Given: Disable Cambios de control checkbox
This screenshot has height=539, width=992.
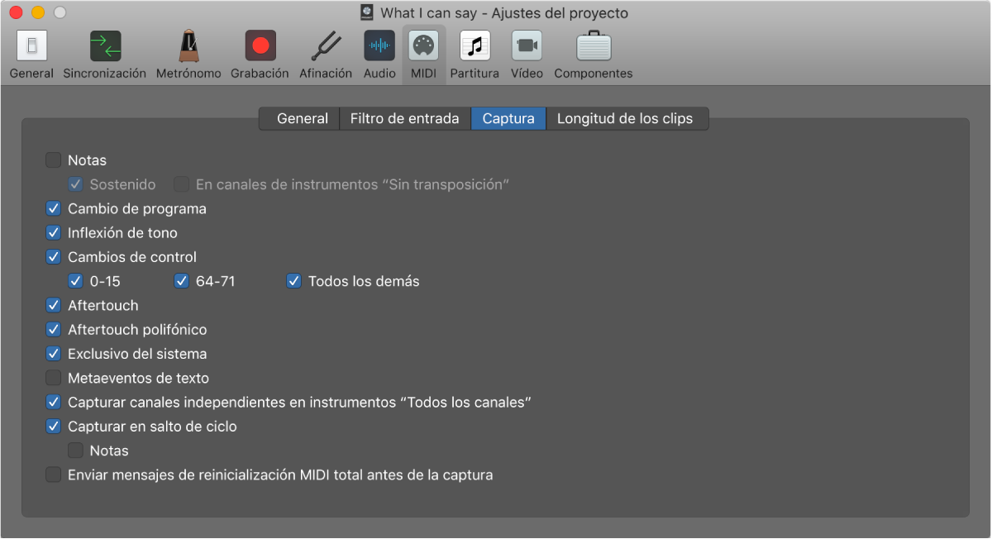Looking at the screenshot, I should click(x=54, y=257).
